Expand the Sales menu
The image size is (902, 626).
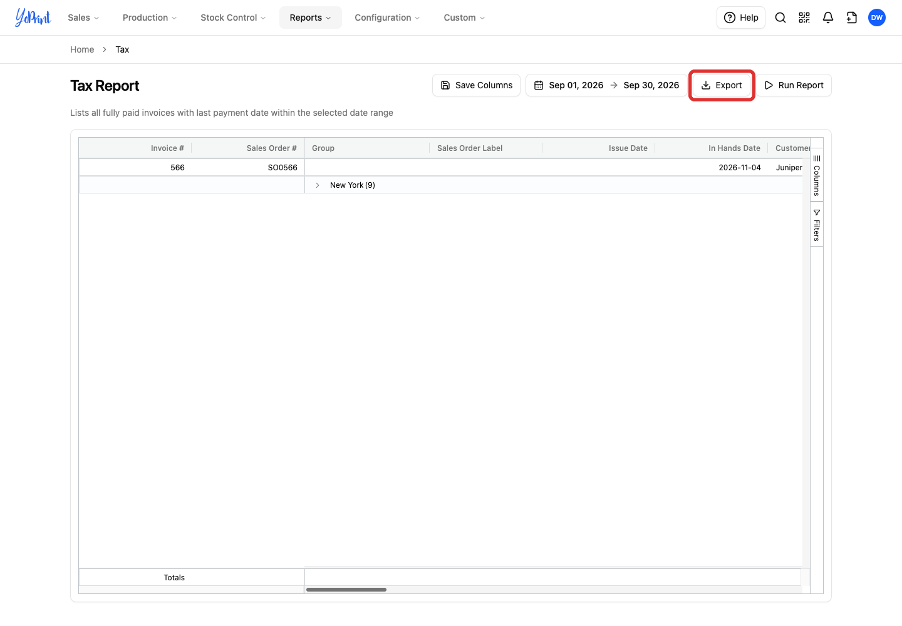(83, 18)
